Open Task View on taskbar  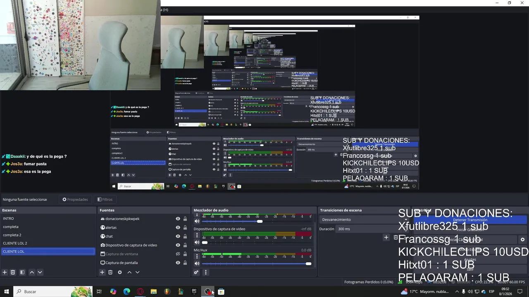pos(99,292)
